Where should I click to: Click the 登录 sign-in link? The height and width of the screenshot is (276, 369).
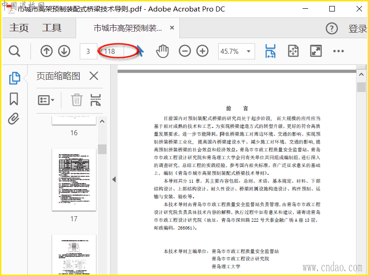tap(357, 29)
